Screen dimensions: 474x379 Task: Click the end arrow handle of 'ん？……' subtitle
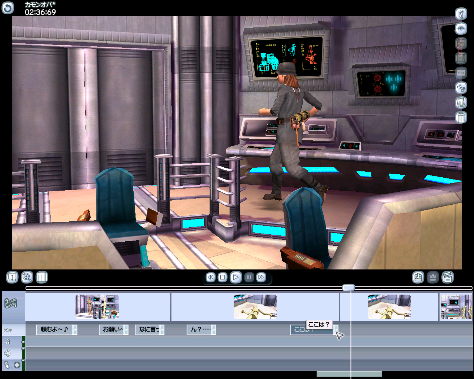tap(214, 329)
